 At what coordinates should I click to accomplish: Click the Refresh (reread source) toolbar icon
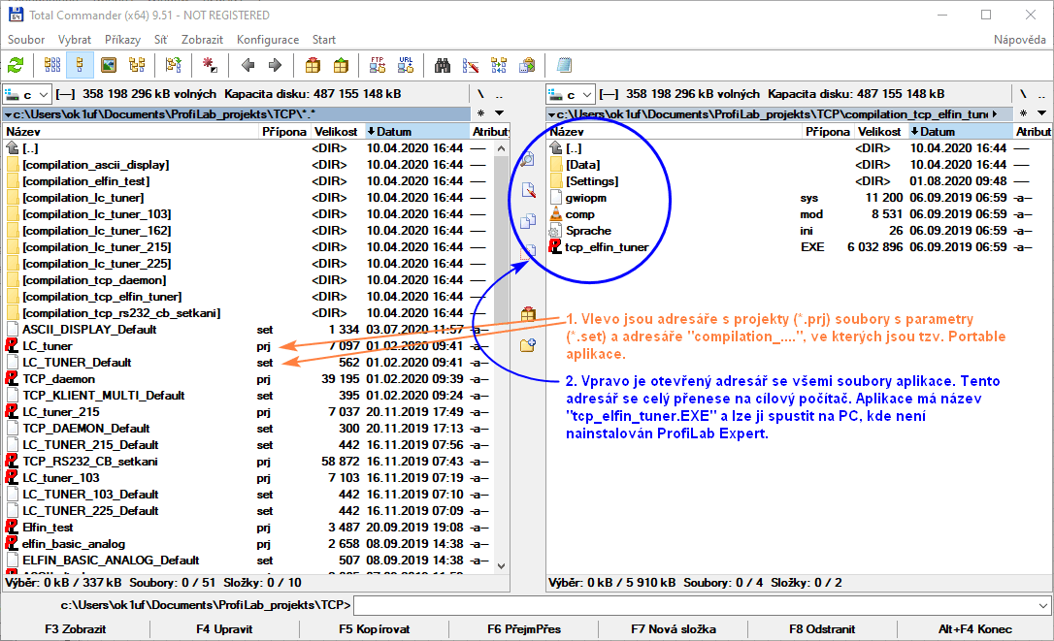(x=16, y=65)
